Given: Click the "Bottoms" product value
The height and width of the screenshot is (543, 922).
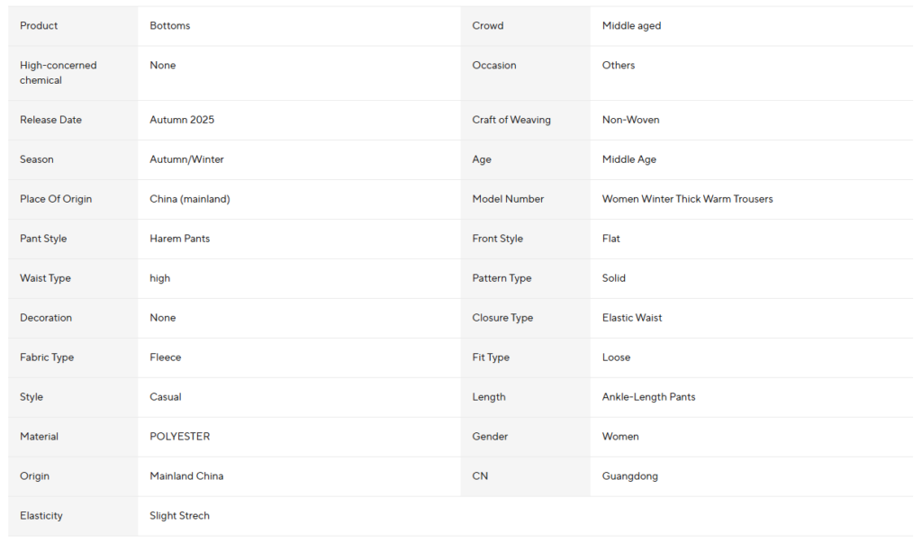Looking at the screenshot, I should (x=170, y=26).
